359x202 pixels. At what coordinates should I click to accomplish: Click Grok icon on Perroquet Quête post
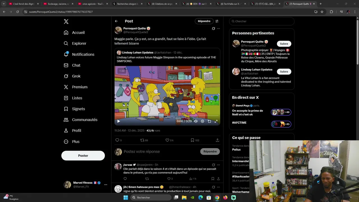point(213,29)
